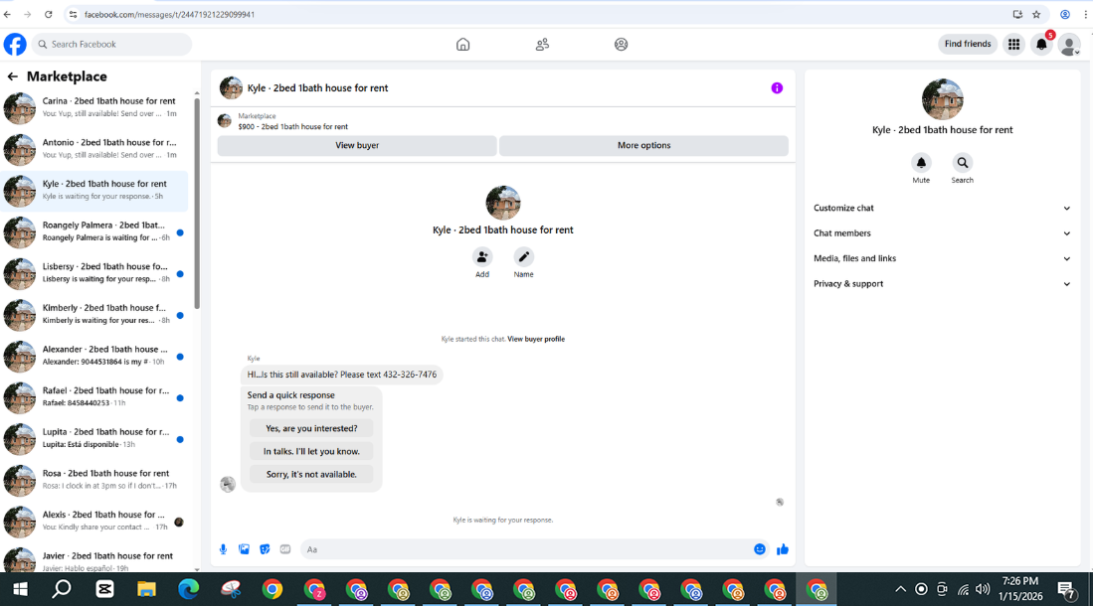Click the browser address bar URL
Screen dimensions: 1093x606
pos(169,14)
